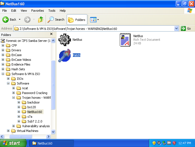Open the Views dropdown arrow

tap(98, 20)
